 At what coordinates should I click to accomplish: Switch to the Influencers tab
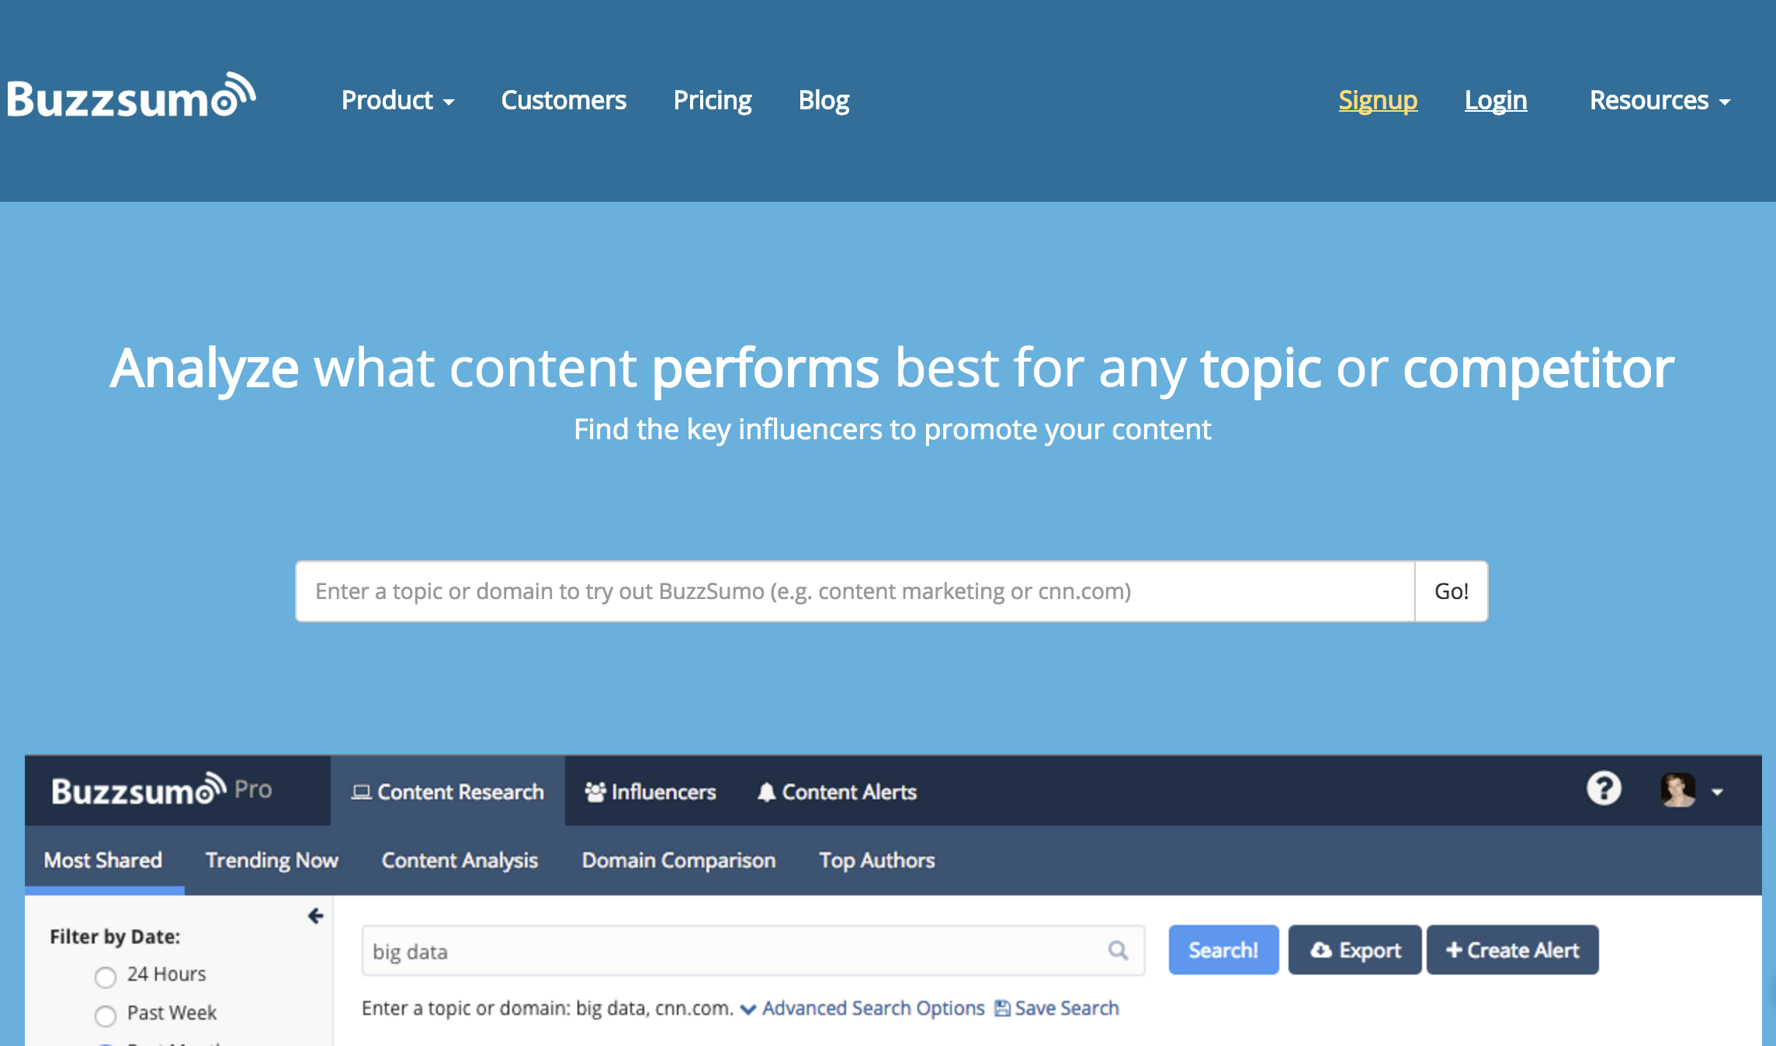click(x=650, y=791)
